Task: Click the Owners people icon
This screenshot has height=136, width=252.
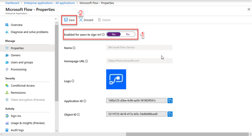Action: tap(7, 55)
